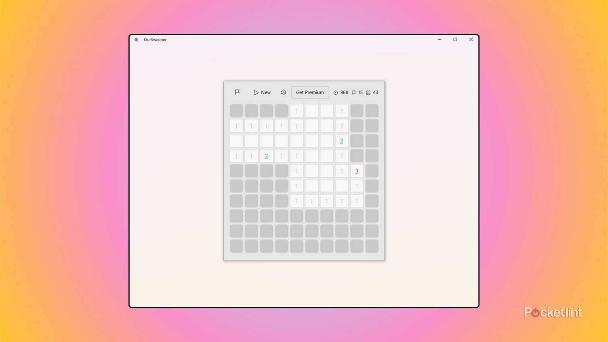The image size is (608, 342).
Task: Click the green 2 cell in the grid
Action: click(266, 156)
